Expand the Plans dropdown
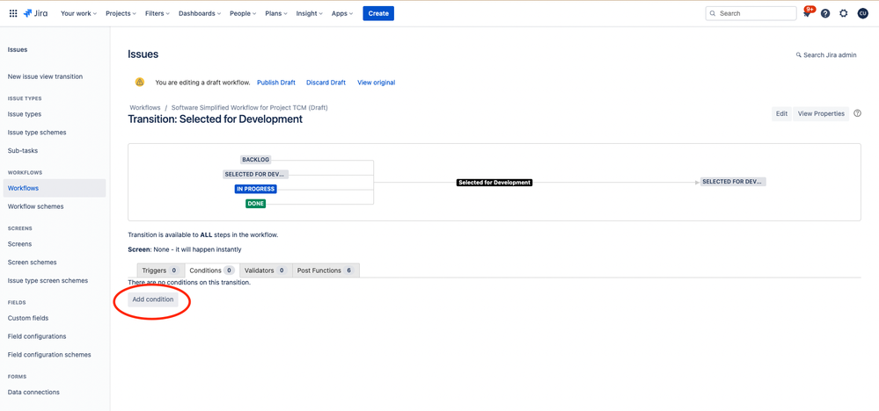Image resolution: width=879 pixels, height=411 pixels. coord(275,13)
